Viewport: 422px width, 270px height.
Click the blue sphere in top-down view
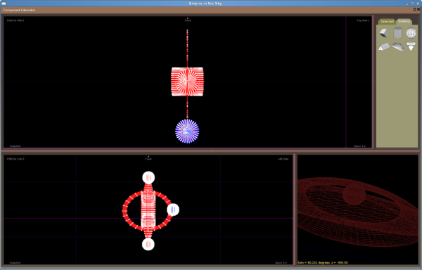click(187, 131)
